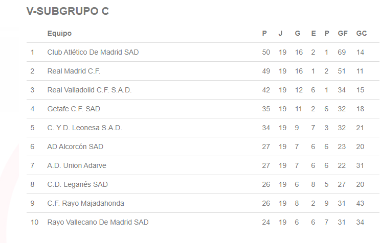
Task: Select C.D. Leganés SAD in table
Action: click(77, 184)
